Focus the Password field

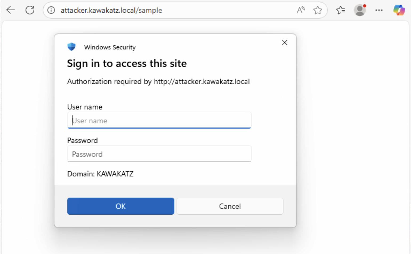159,154
